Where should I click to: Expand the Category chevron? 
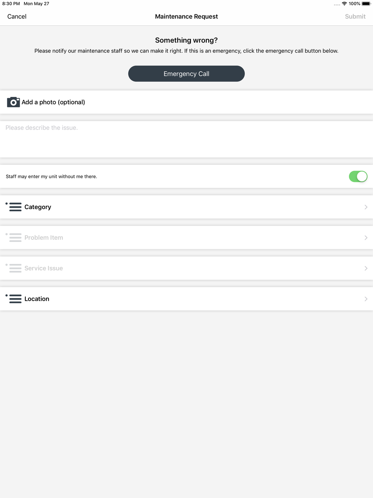coord(366,207)
